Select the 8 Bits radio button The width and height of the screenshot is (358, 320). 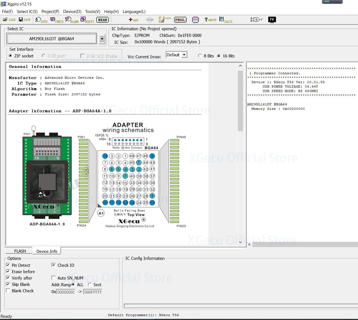[x=200, y=56]
